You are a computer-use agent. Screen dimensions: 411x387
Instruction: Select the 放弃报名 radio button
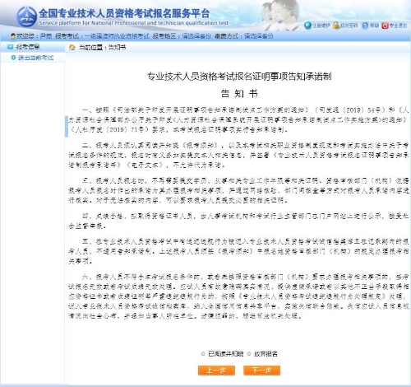[249, 354]
